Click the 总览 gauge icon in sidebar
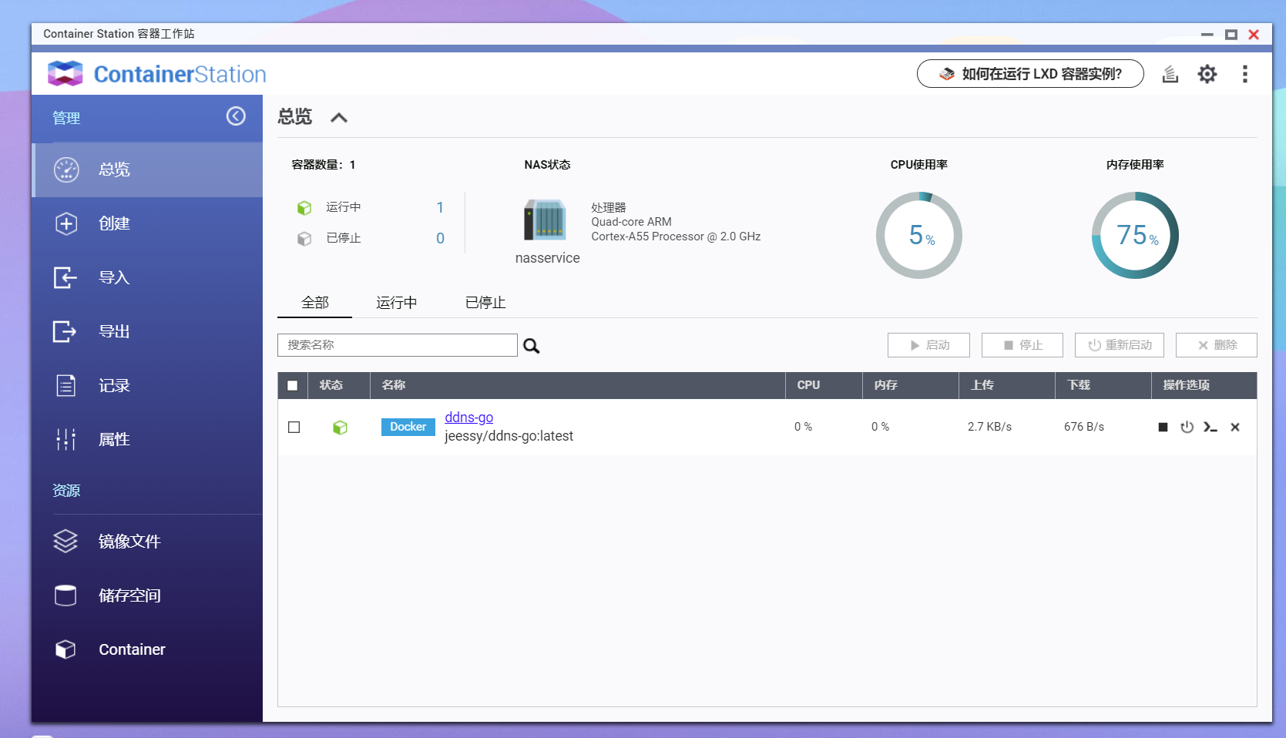 tap(66, 169)
